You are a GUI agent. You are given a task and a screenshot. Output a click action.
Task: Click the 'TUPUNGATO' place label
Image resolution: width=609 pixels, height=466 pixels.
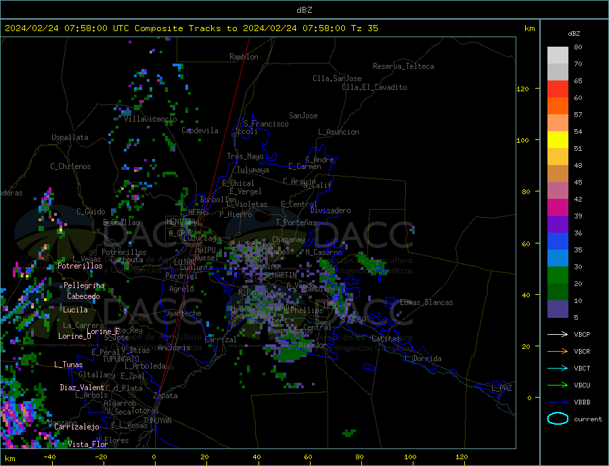pos(120,359)
